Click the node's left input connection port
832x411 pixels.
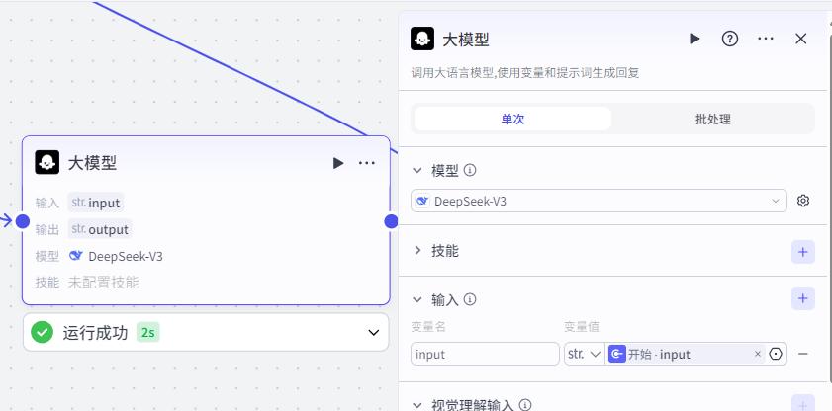click(x=23, y=221)
